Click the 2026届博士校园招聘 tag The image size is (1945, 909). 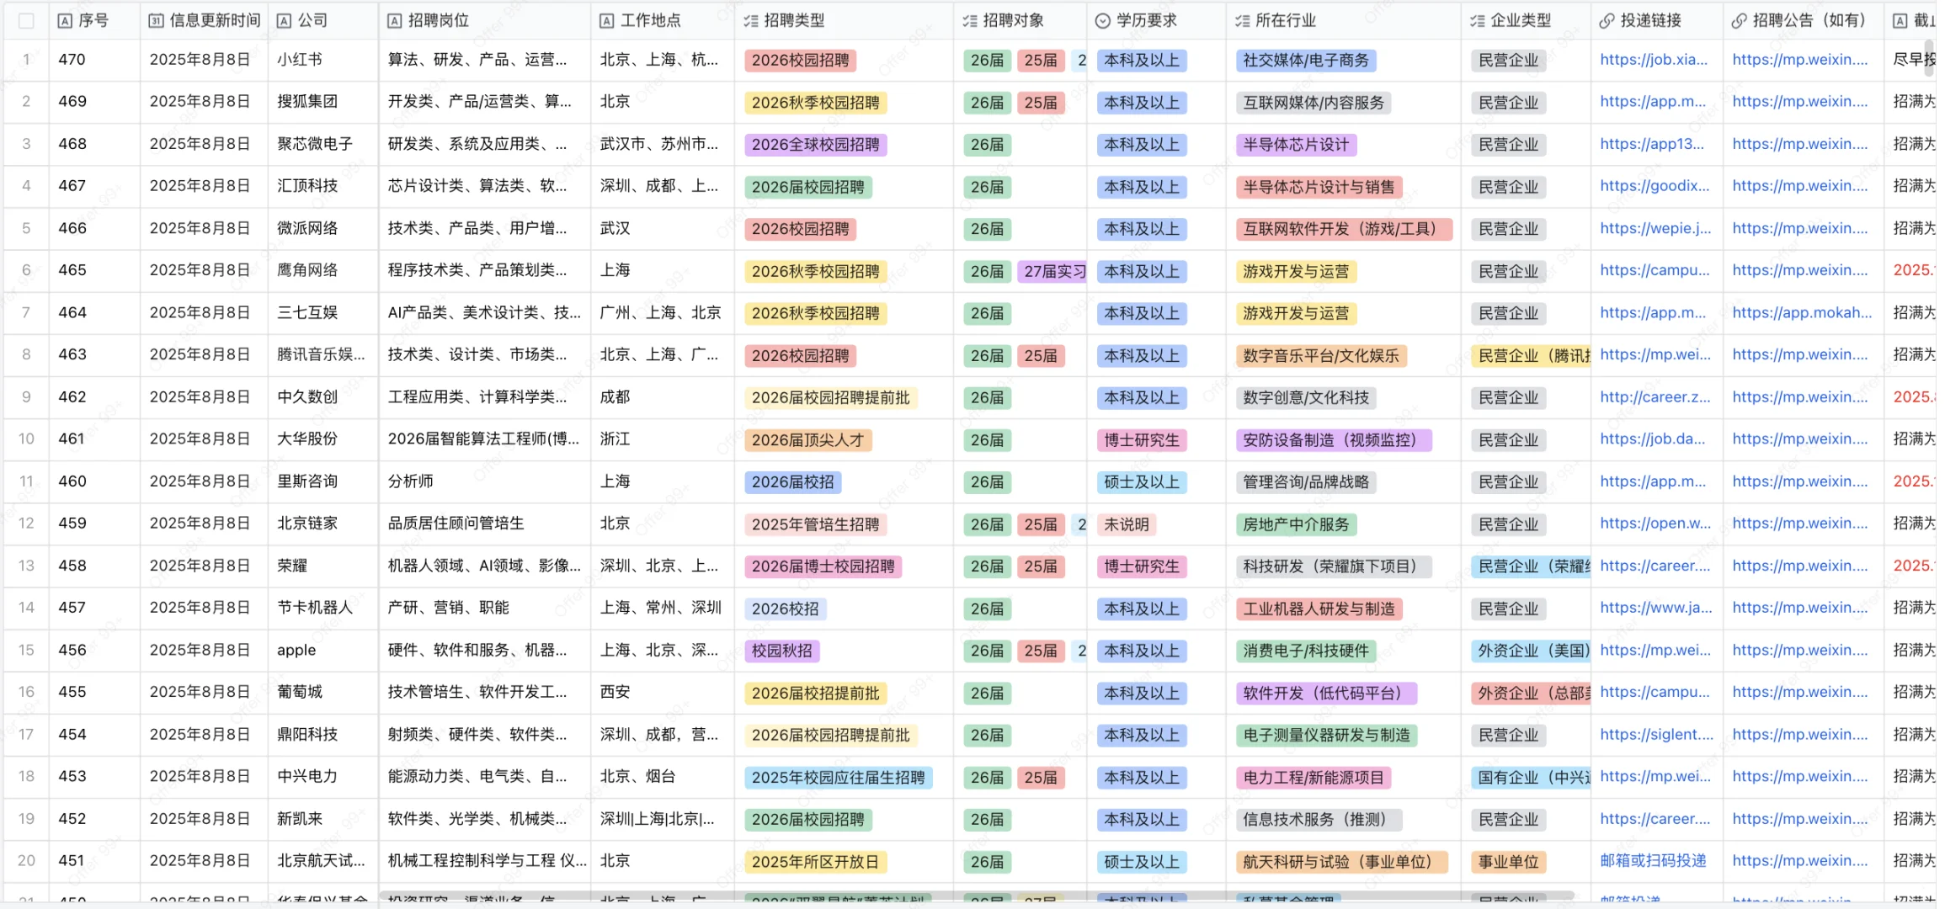[x=823, y=566]
